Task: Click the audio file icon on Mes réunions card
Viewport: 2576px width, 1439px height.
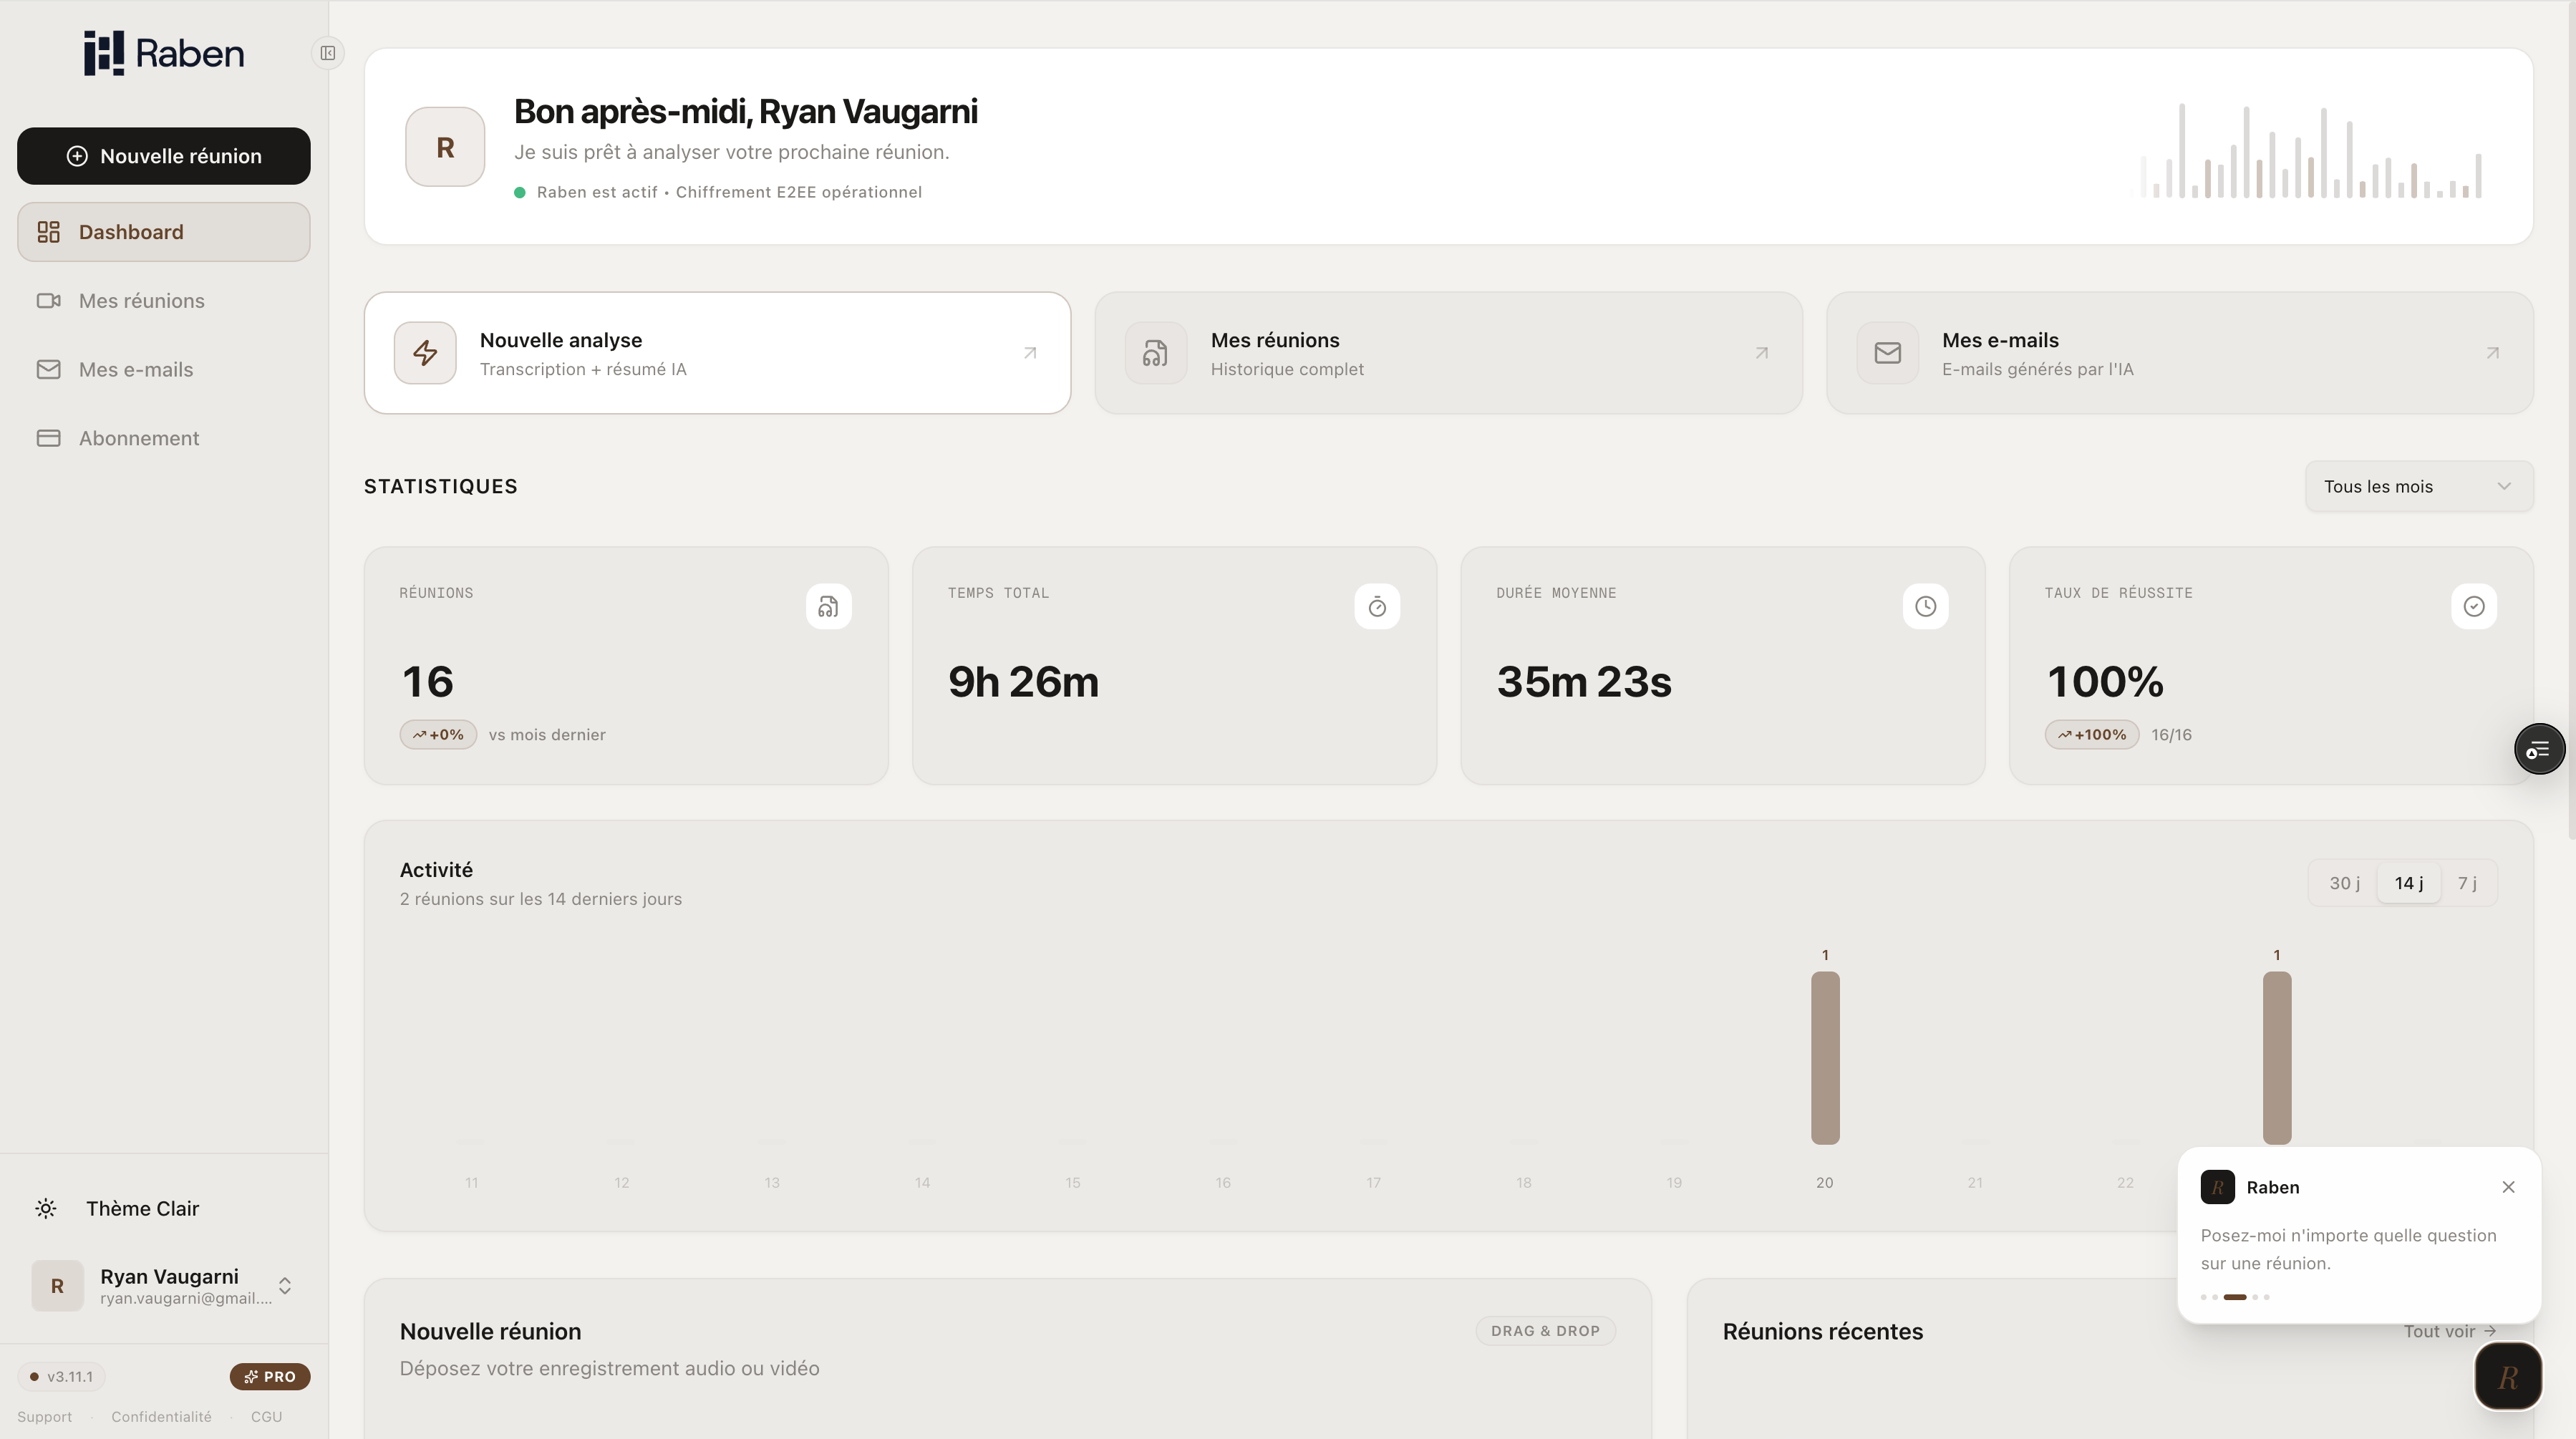Action: click(x=1156, y=353)
